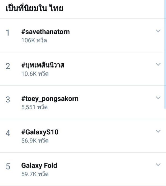Select the 59.7K ทวีต count text
The image size is (166, 186).
35,174
